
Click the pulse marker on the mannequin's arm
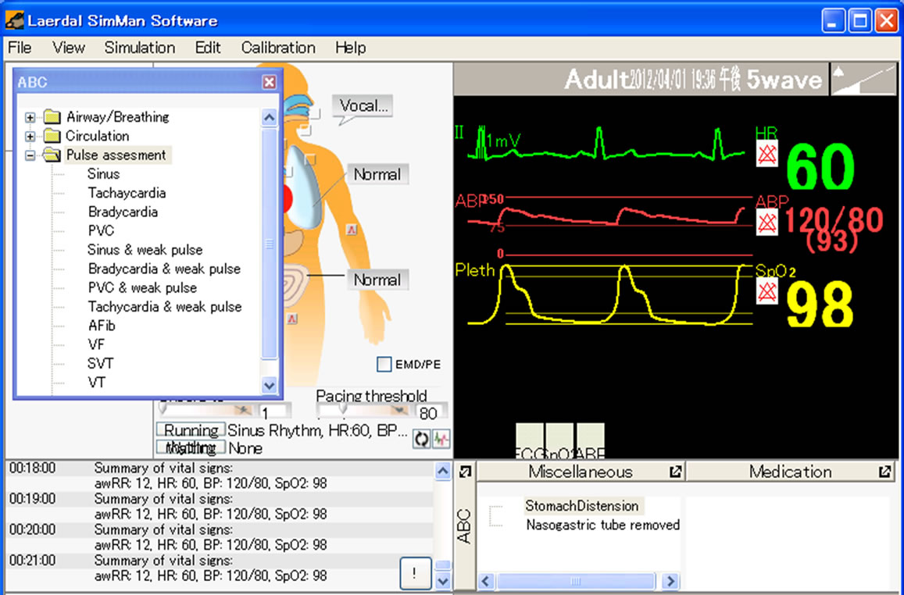point(351,230)
